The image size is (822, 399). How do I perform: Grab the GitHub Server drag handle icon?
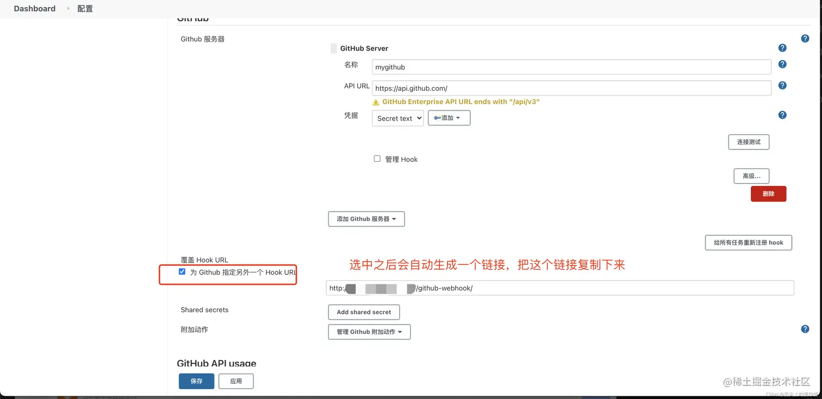[334, 48]
